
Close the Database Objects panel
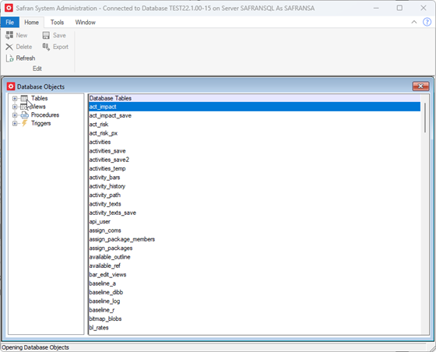click(420, 86)
